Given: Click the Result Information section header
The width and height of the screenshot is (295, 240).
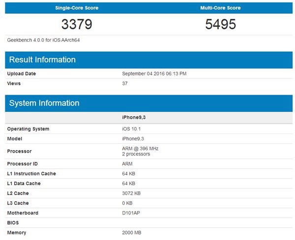Looking at the screenshot, I should coord(42,60).
